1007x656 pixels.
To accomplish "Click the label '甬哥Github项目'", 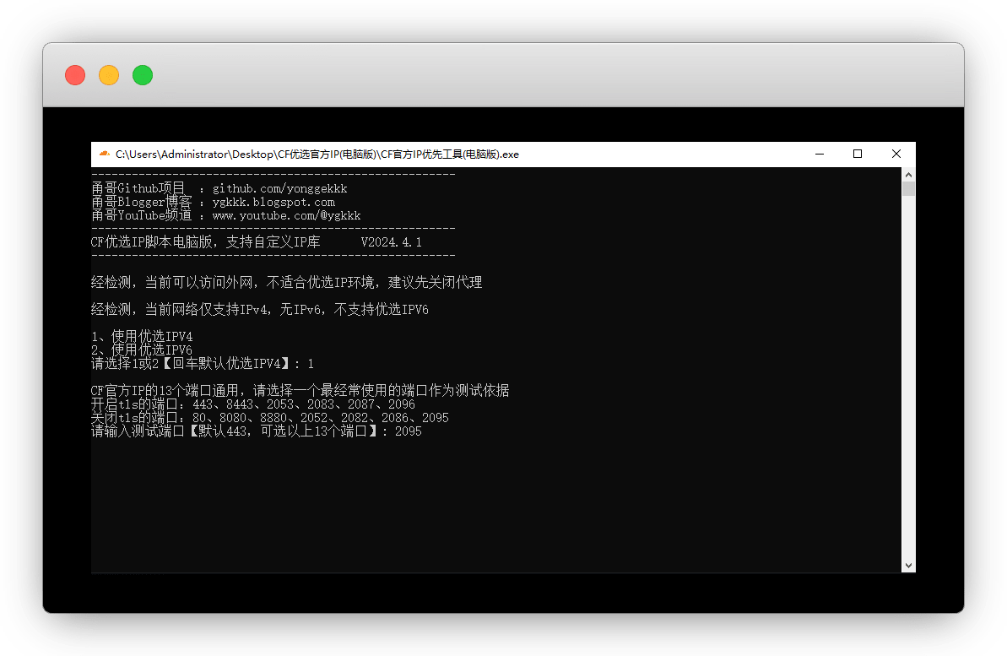I will [x=138, y=188].
